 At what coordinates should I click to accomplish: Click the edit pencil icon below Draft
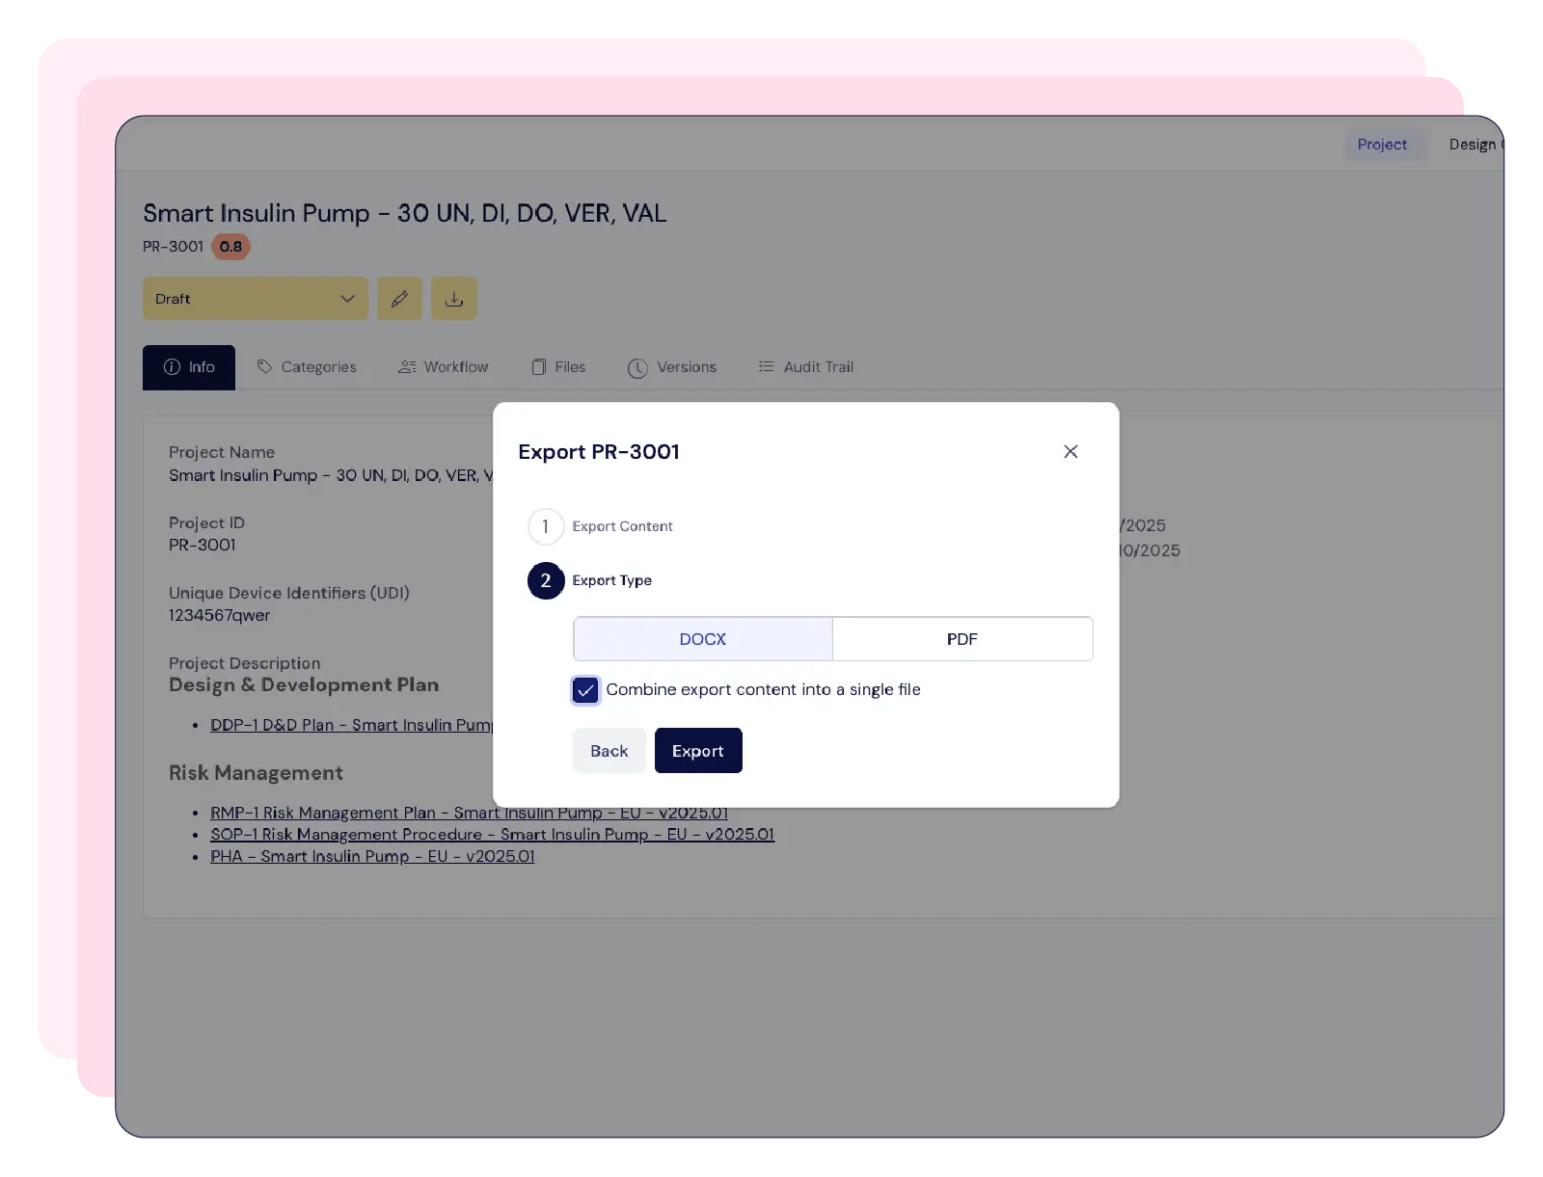pos(399,298)
